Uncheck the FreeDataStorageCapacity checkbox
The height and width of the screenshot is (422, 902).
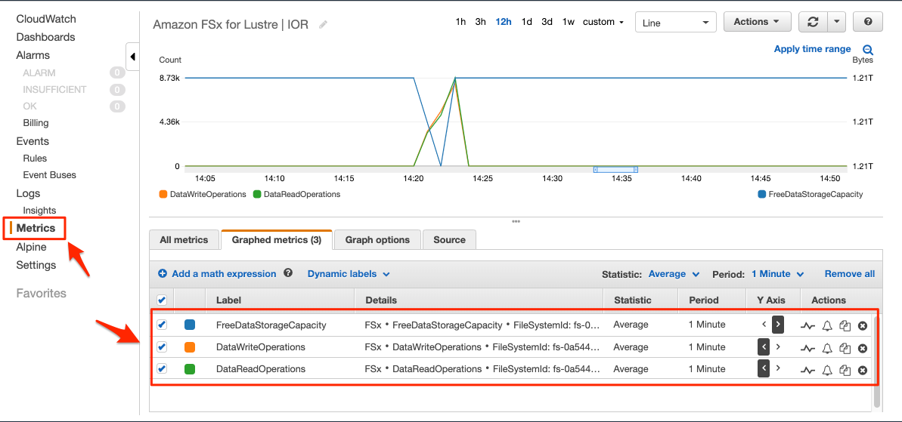click(162, 325)
